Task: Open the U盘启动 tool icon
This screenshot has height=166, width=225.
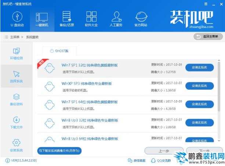Action: point(17,17)
